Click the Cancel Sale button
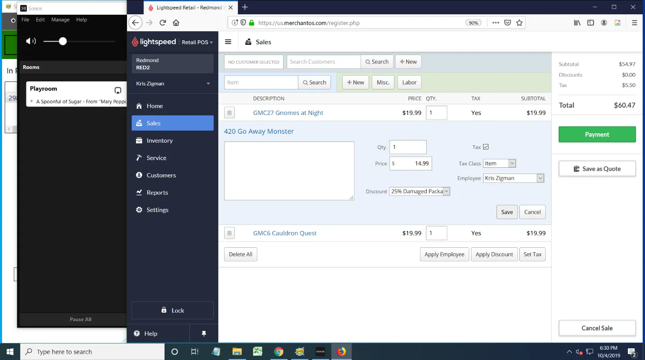Image resolution: width=645 pixels, height=360 pixels. pyautogui.click(x=597, y=328)
